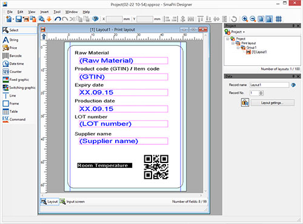
Task: Choose the ESC Command tool
Action: click(x=14, y=119)
